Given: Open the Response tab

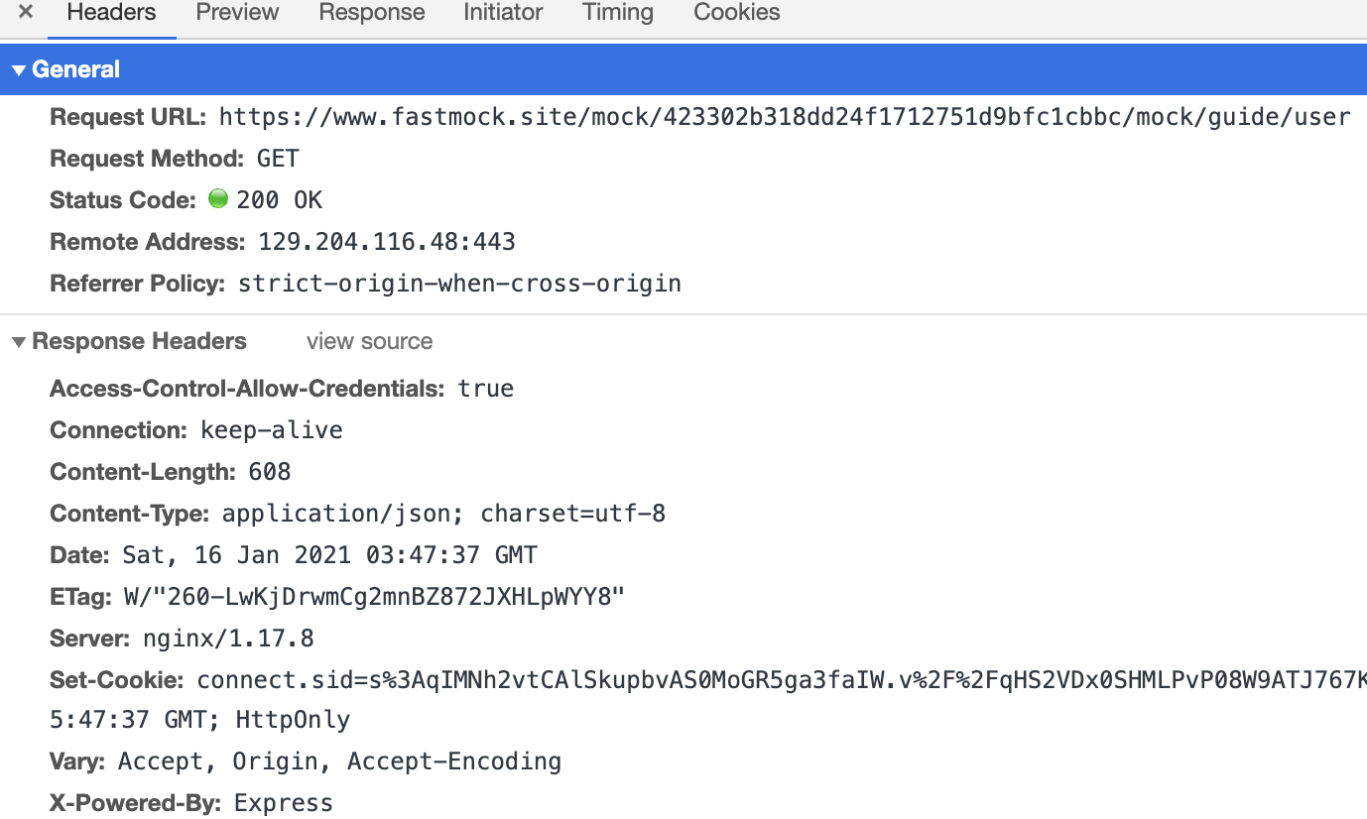Looking at the screenshot, I should coord(371,13).
